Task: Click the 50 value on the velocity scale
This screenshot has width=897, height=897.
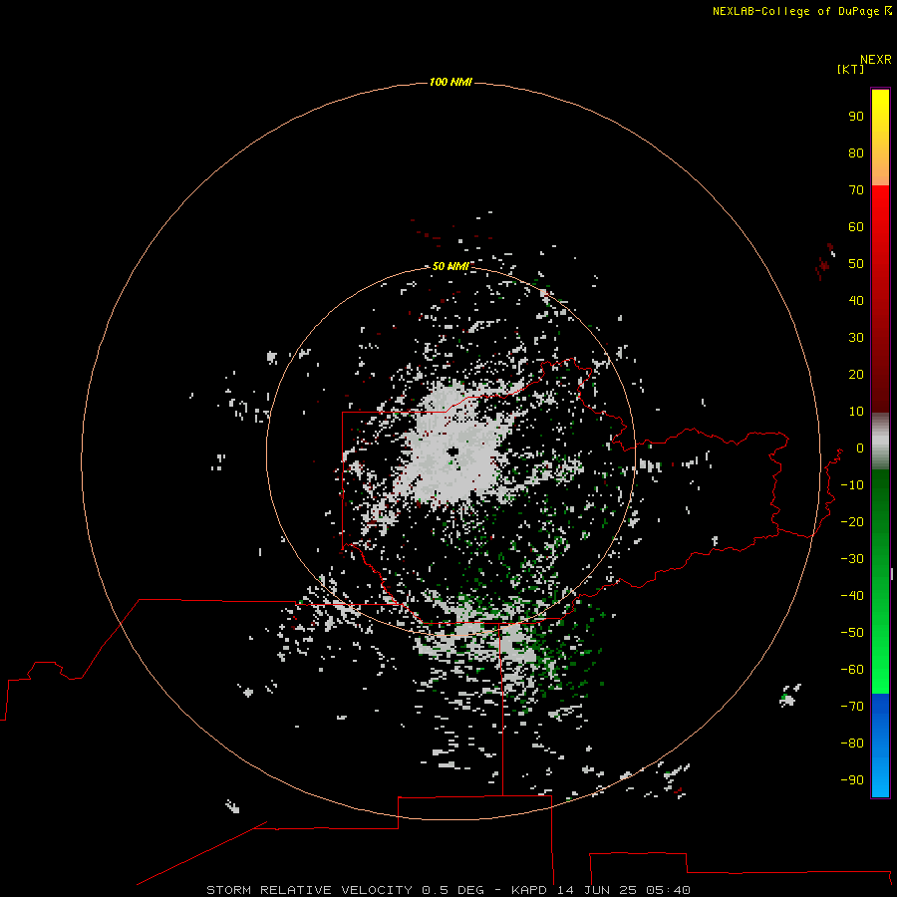Action: point(856,264)
